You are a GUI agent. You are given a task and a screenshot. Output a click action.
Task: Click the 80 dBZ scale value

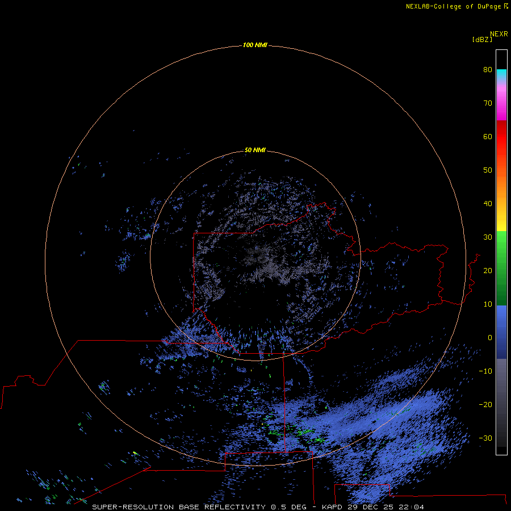click(488, 70)
